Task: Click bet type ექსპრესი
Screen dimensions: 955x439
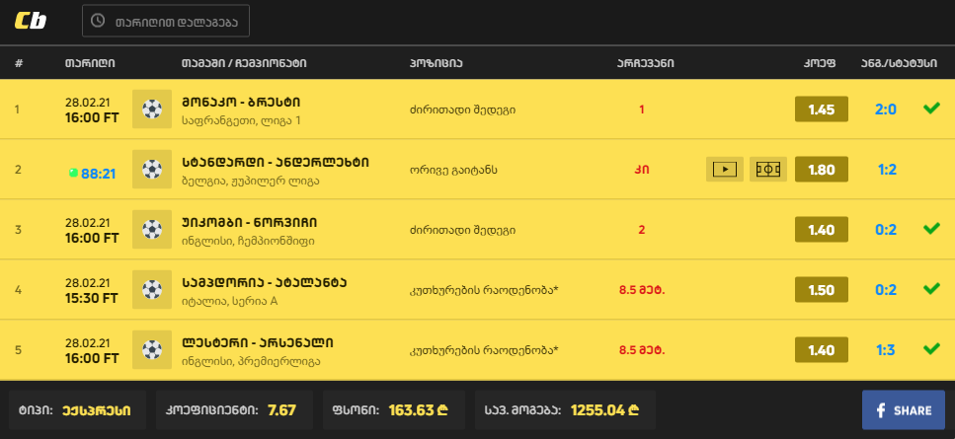Action: coord(96,410)
